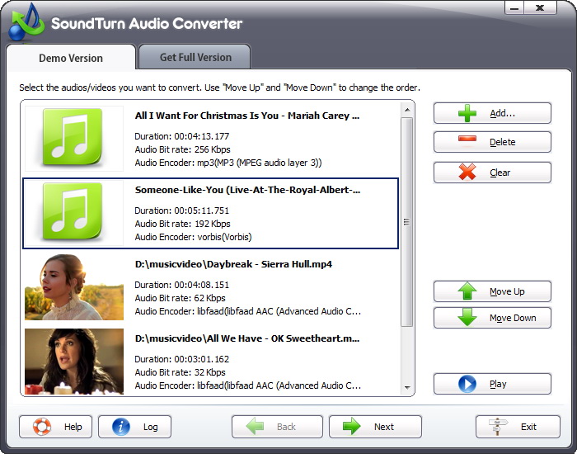Image resolution: width=577 pixels, height=454 pixels.
Task: Click text 'Audio Encoder: mp3(MP3 (MPEG audio layer 3))'
Action: click(228, 163)
